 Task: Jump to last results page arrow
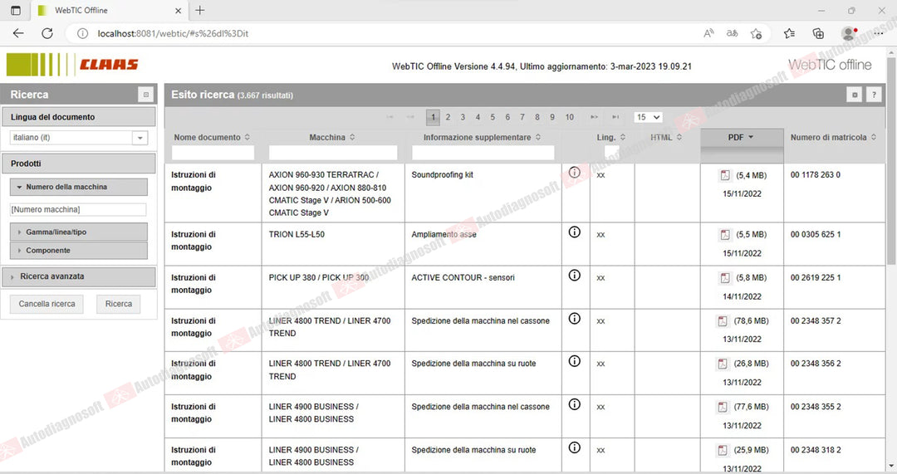pos(615,117)
